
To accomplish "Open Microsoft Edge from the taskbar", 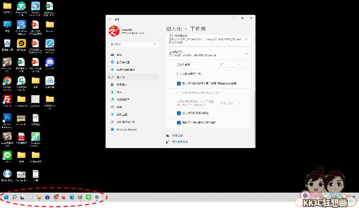I will [x=72, y=197].
